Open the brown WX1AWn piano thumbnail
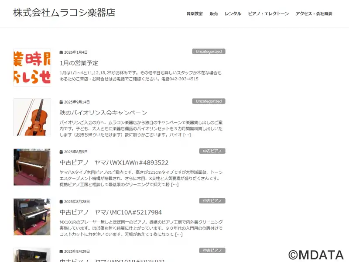The width and height of the screenshot is (349, 262). 32,167
